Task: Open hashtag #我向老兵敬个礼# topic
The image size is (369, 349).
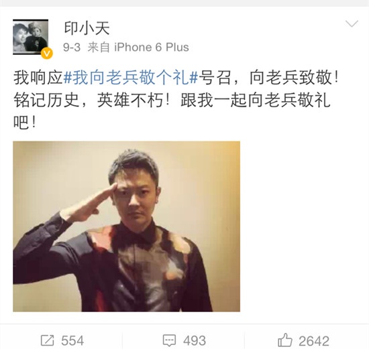Action: [x=131, y=78]
